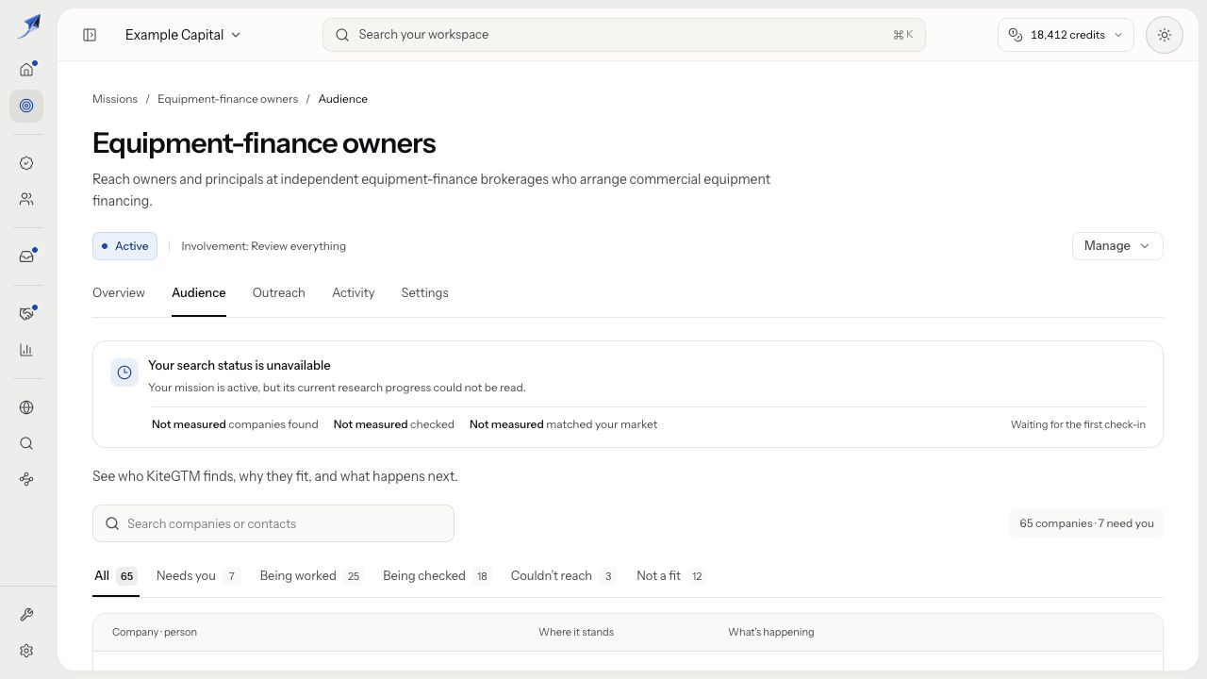Screen dimensions: 1207x679
Task: Focus the Search your workspace field
Action: (x=624, y=35)
